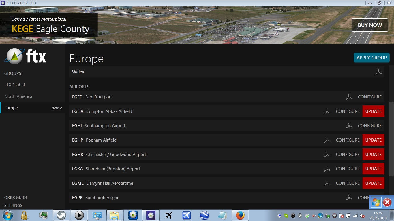
Task: Open the media player play-button taskbar icon
Action: (x=79, y=215)
